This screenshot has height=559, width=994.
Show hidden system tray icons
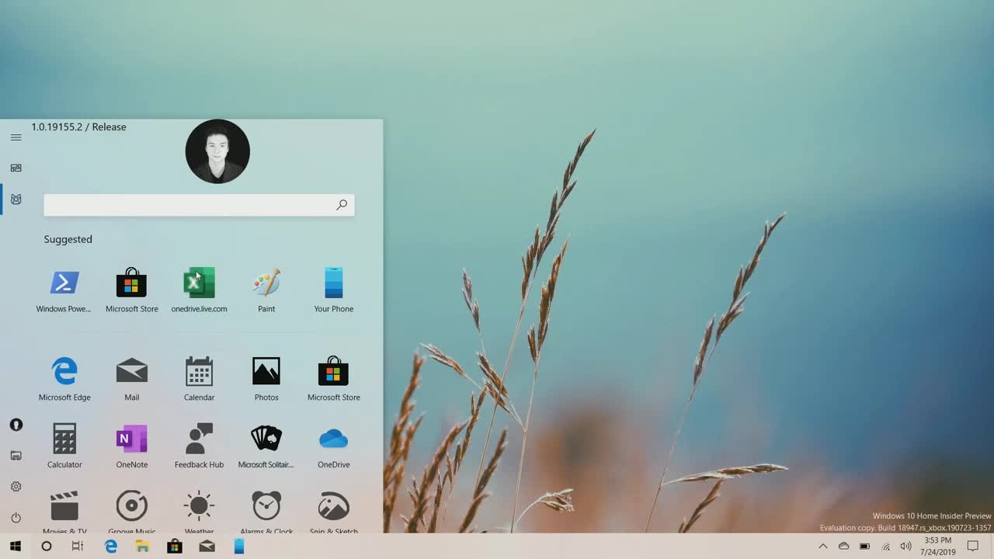pyautogui.click(x=823, y=547)
